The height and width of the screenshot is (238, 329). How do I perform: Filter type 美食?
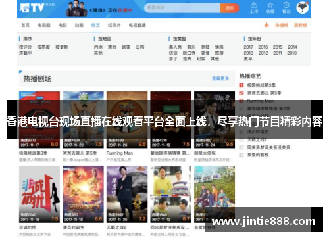(205, 53)
